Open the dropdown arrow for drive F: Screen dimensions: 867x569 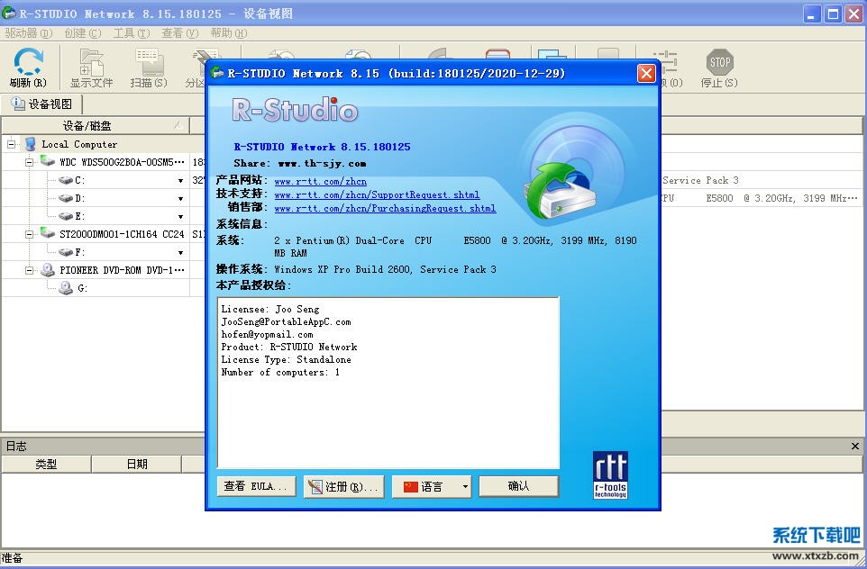180,253
